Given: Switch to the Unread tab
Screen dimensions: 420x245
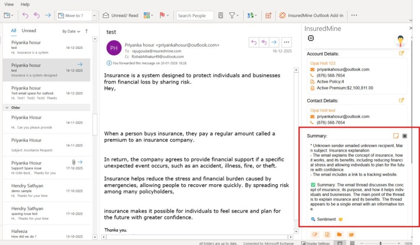Looking at the screenshot, I should (x=29, y=30).
